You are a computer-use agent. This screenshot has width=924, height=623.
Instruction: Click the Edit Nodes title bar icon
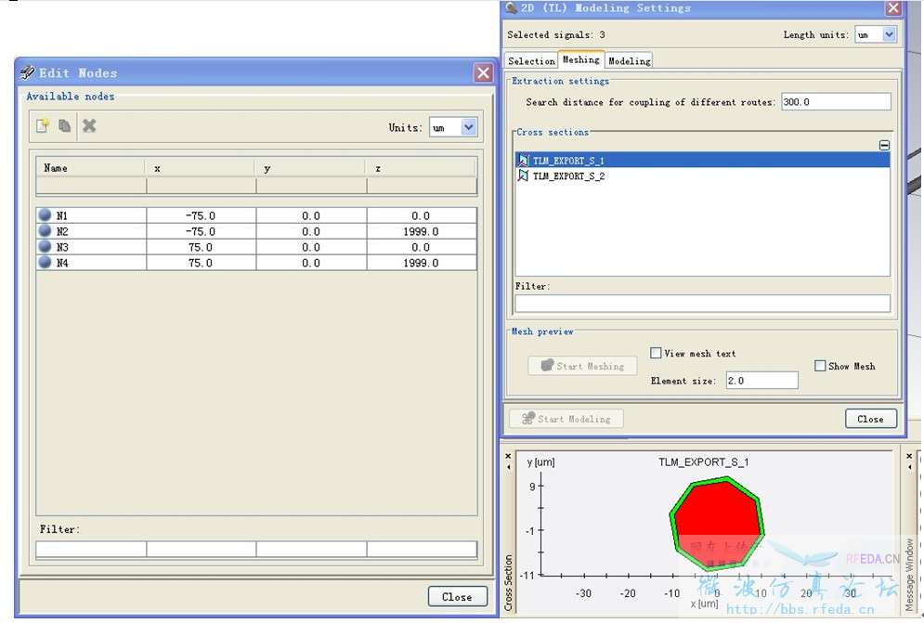[x=27, y=72]
